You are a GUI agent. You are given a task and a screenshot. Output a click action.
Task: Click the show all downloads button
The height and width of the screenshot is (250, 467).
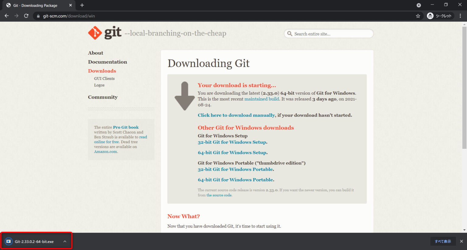pyautogui.click(x=443, y=241)
